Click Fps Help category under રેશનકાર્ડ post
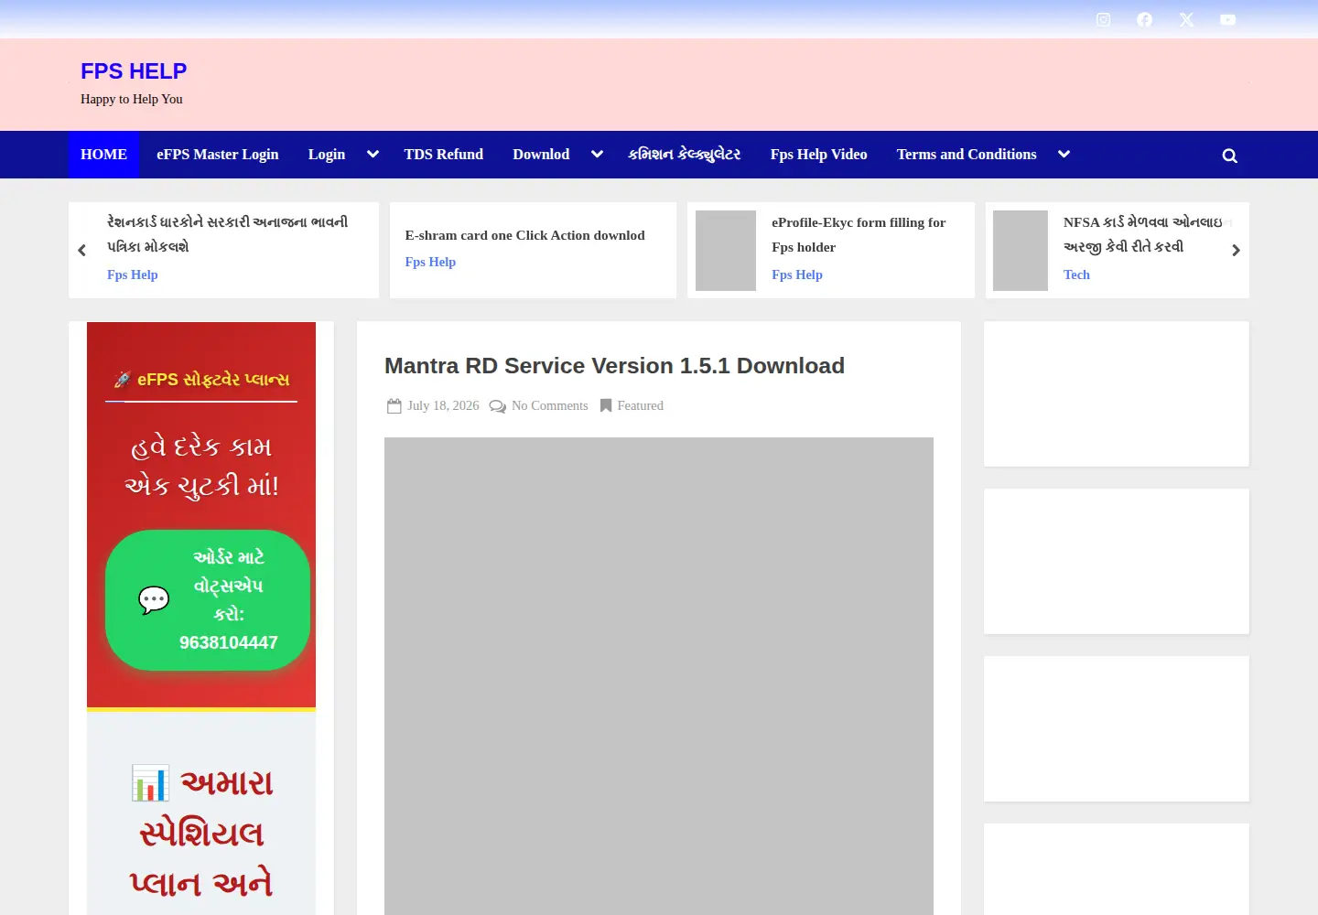 [x=132, y=274]
